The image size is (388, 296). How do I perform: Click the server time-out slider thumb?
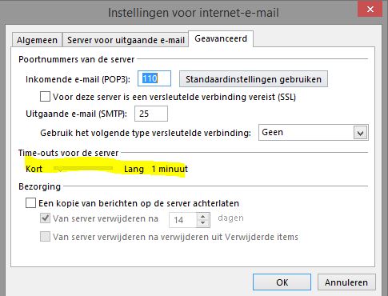pyautogui.click(x=61, y=169)
